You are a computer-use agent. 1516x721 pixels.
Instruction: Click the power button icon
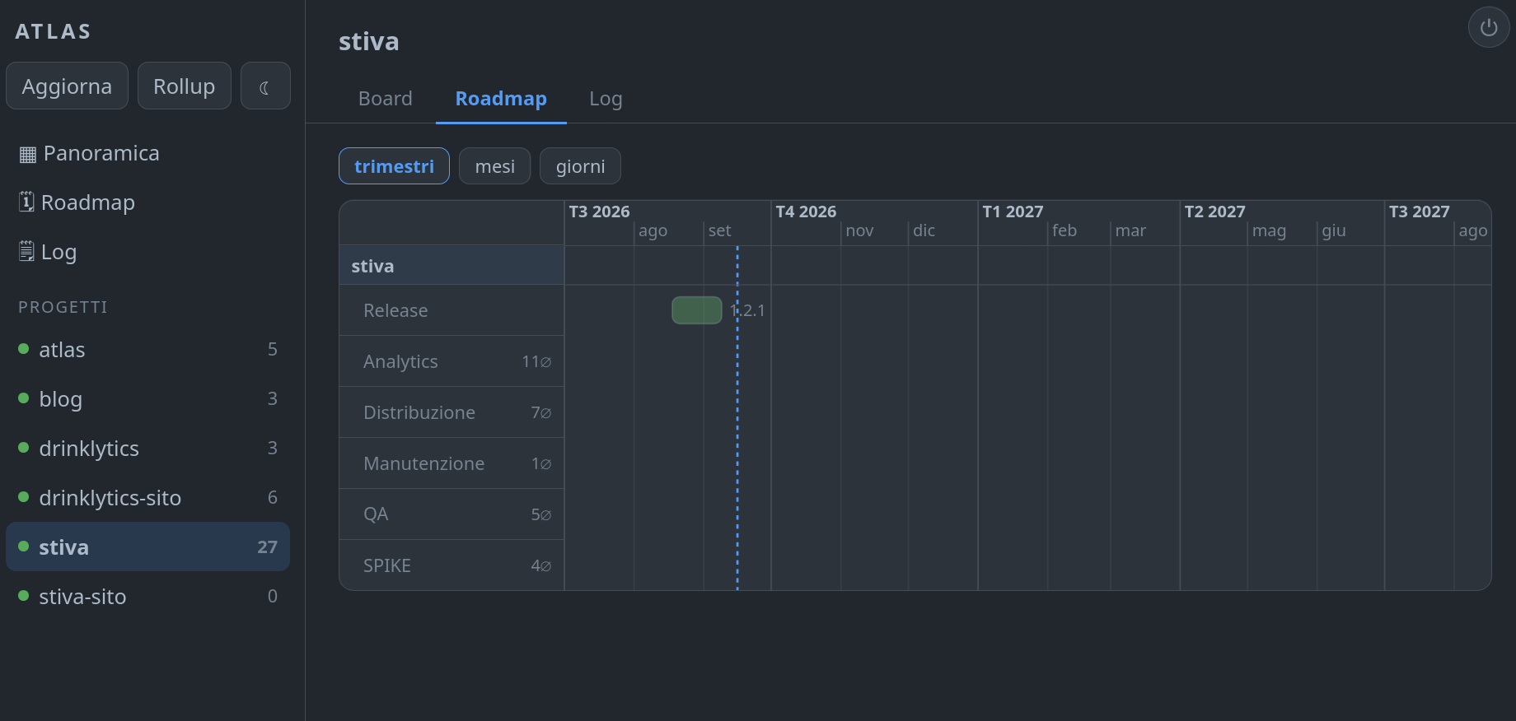tap(1489, 27)
